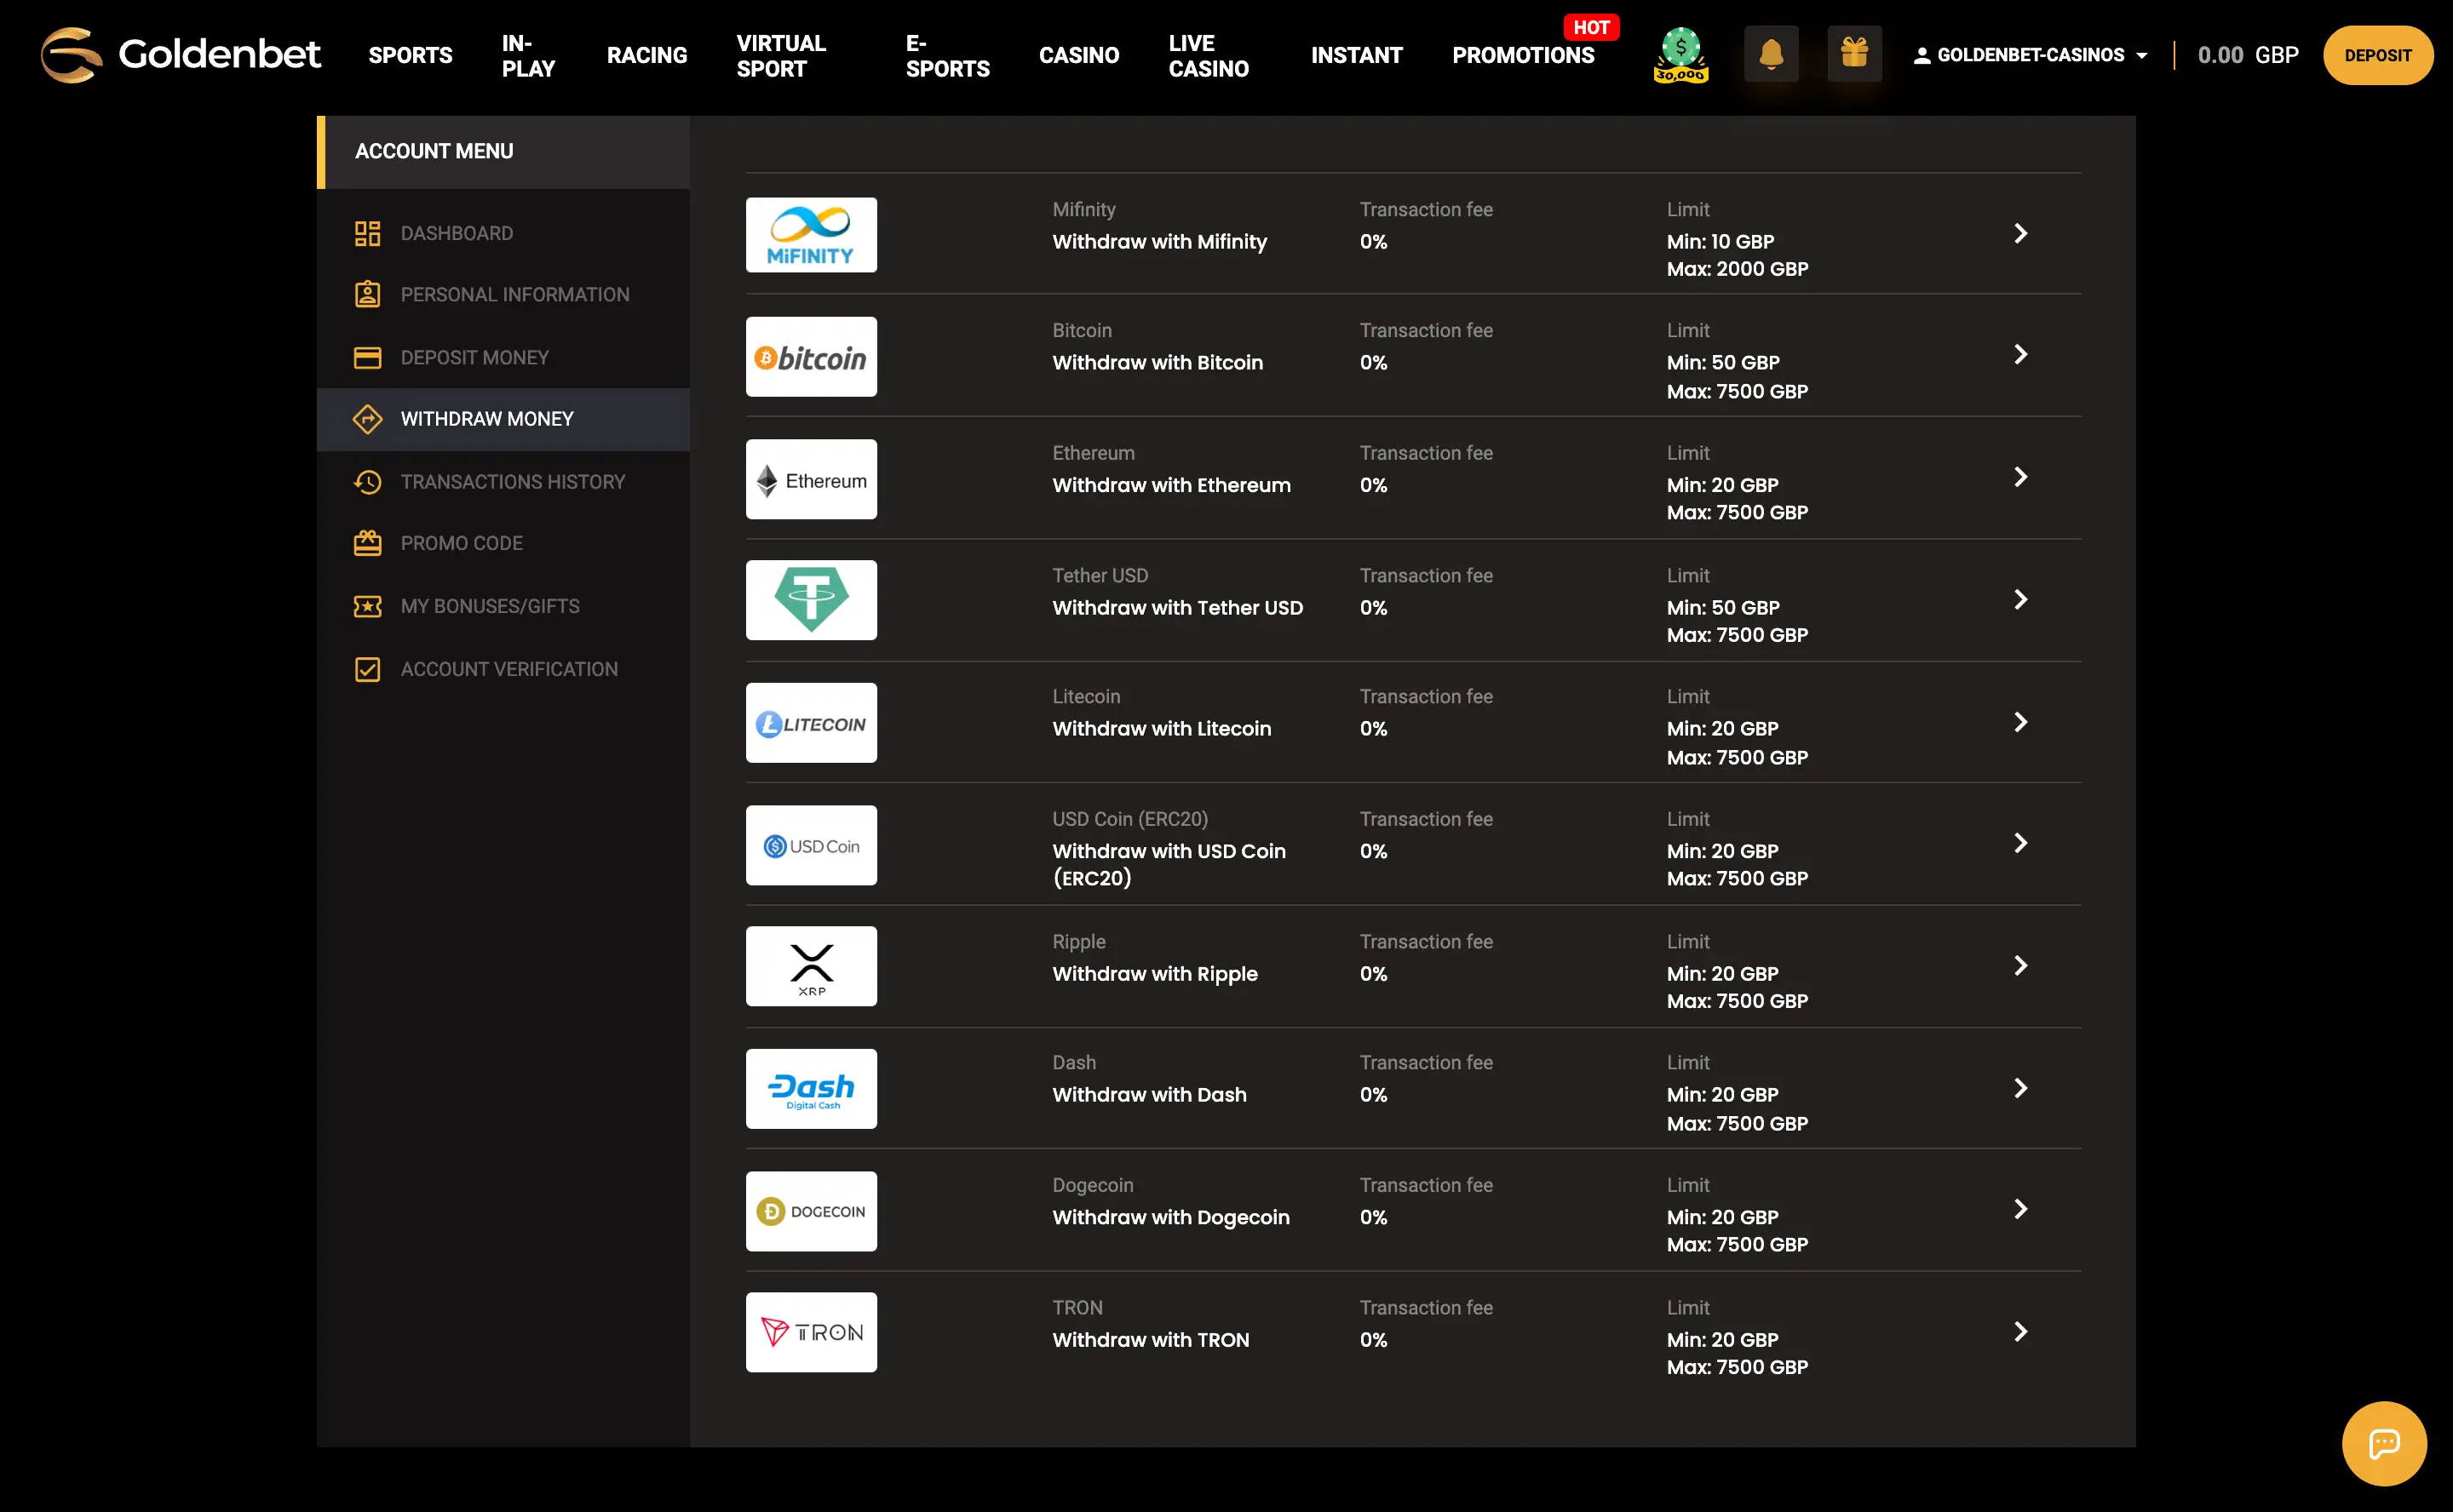Select the Tether USD logo tile

click(812, 600)
